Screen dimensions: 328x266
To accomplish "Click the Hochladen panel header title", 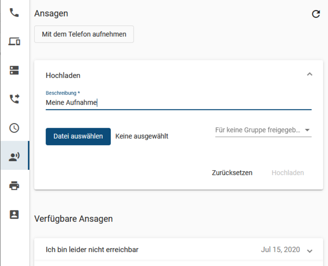I will coord(63,75).
